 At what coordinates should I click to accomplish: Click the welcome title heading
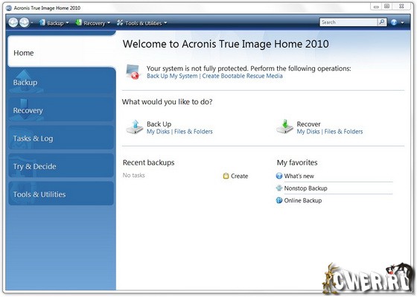click(x=226, y=44)
